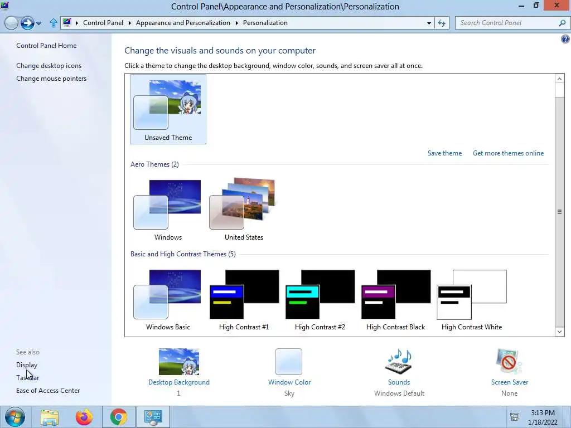Open the address bar history dropdown
The width and height of the screenshot is (571, 428).
click(x=429, y=23)
